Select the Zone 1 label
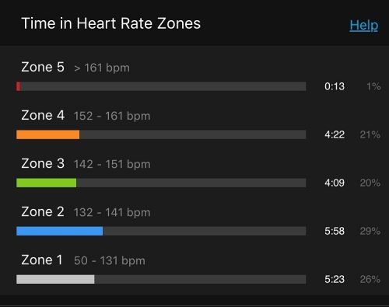The width and height of the screenshot is (389, 307). pyautogui.click(x=42, y=260)
